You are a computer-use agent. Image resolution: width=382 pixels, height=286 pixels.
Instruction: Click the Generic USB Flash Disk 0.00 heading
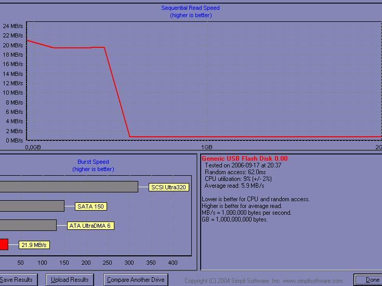245,159
